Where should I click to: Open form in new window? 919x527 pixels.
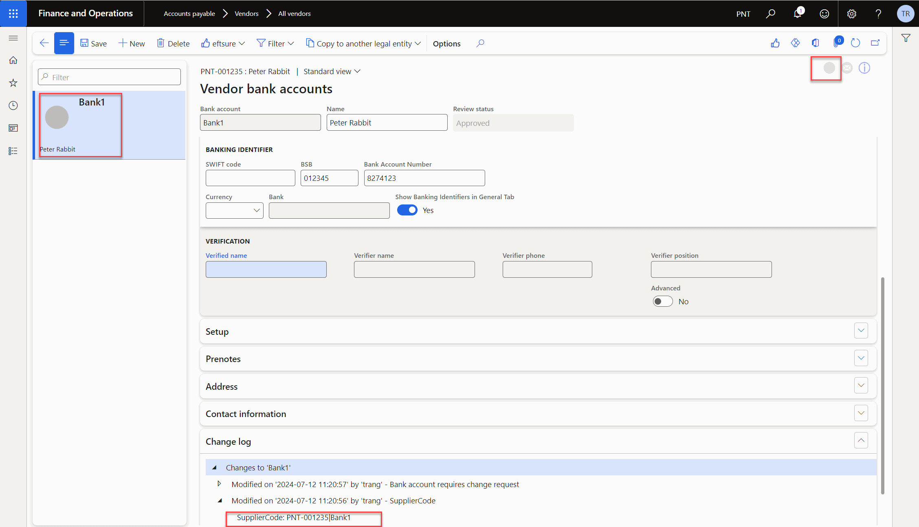(875, 43)
